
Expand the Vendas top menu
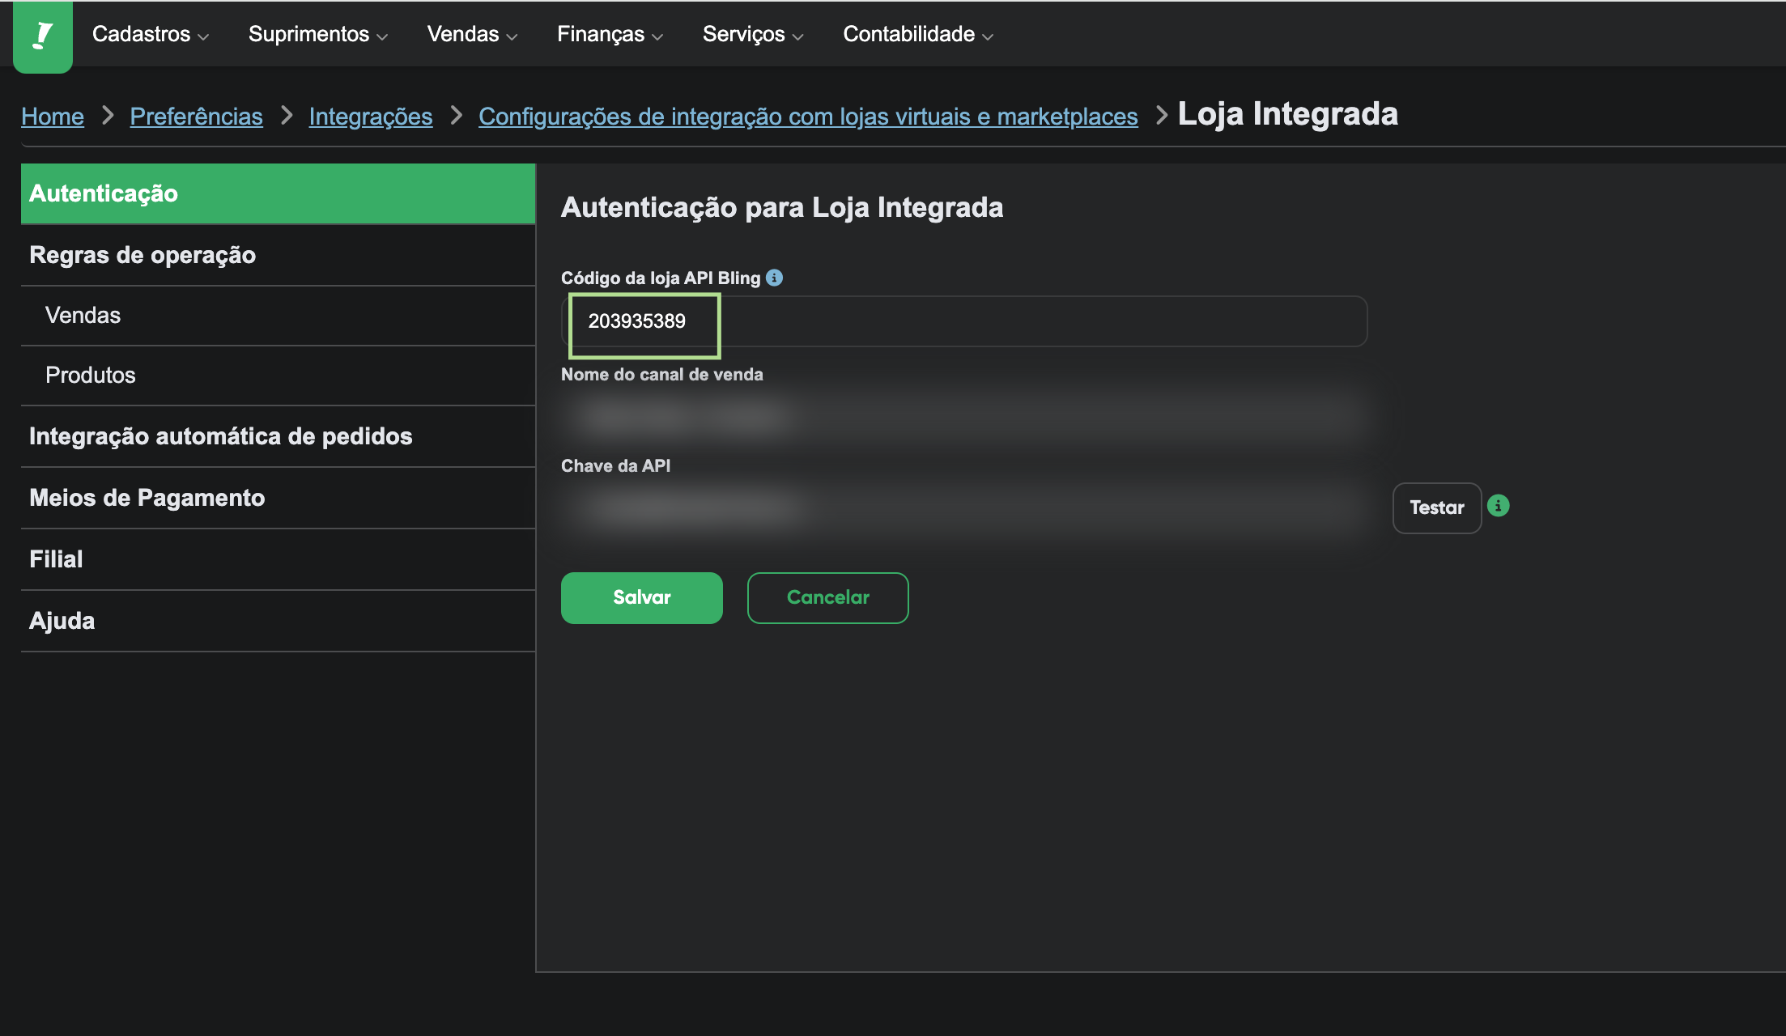[x=472, y=34]
